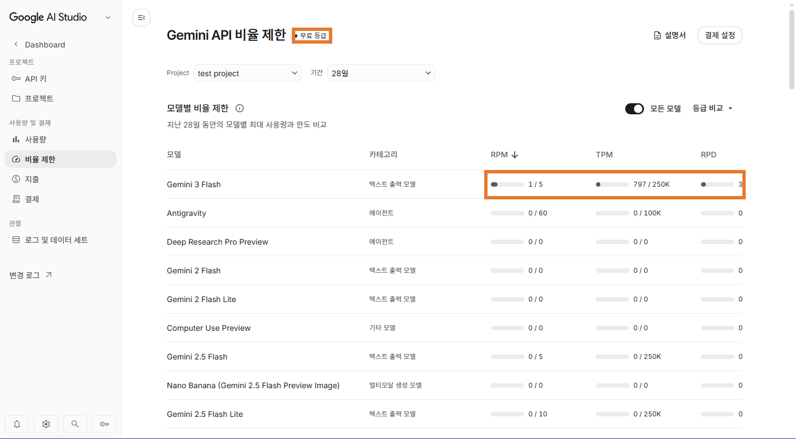Viewport: 796px width, 439px height.
Task: Click the 모델 column header
Action: (x=174, y=155)
